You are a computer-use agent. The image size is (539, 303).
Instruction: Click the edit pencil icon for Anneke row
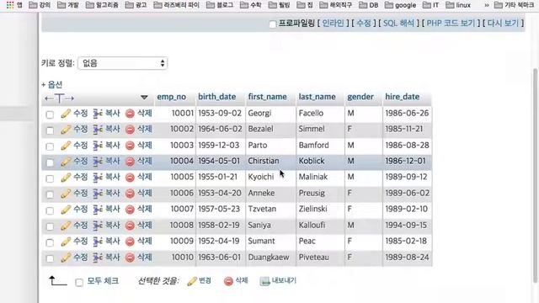pyautogui.click(x=66, y=194)
